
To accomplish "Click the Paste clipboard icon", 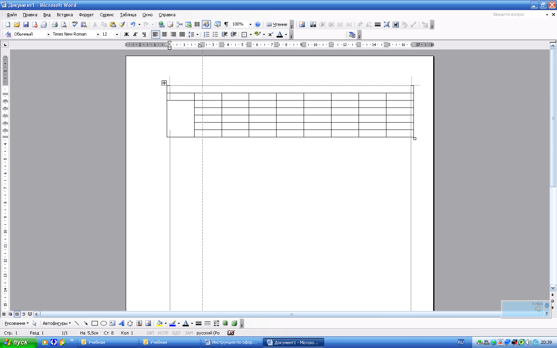I will (x=113, y=24).
